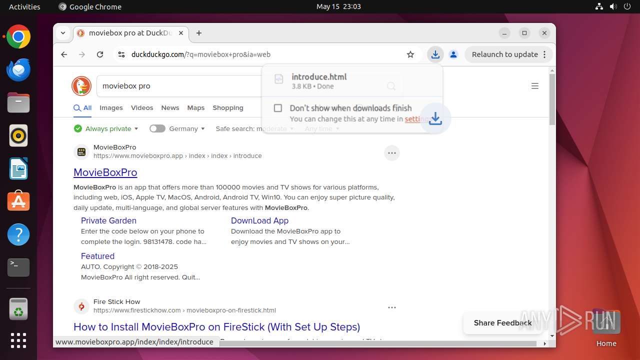Viewport: 640px width, 360px height.
Task: Open Ubuntu Software from the dock
Action: [x=18, y=201]
